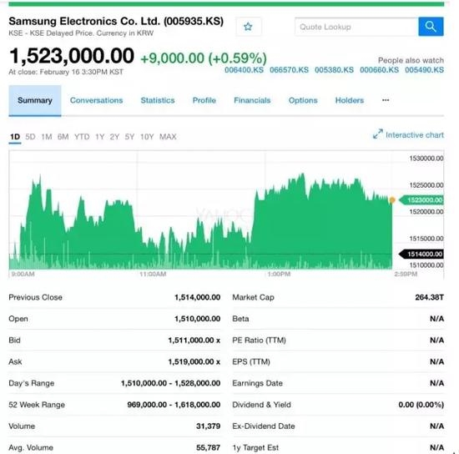
Task: Click the black 1514000.00 previous close label
Action: pos(421,254)
